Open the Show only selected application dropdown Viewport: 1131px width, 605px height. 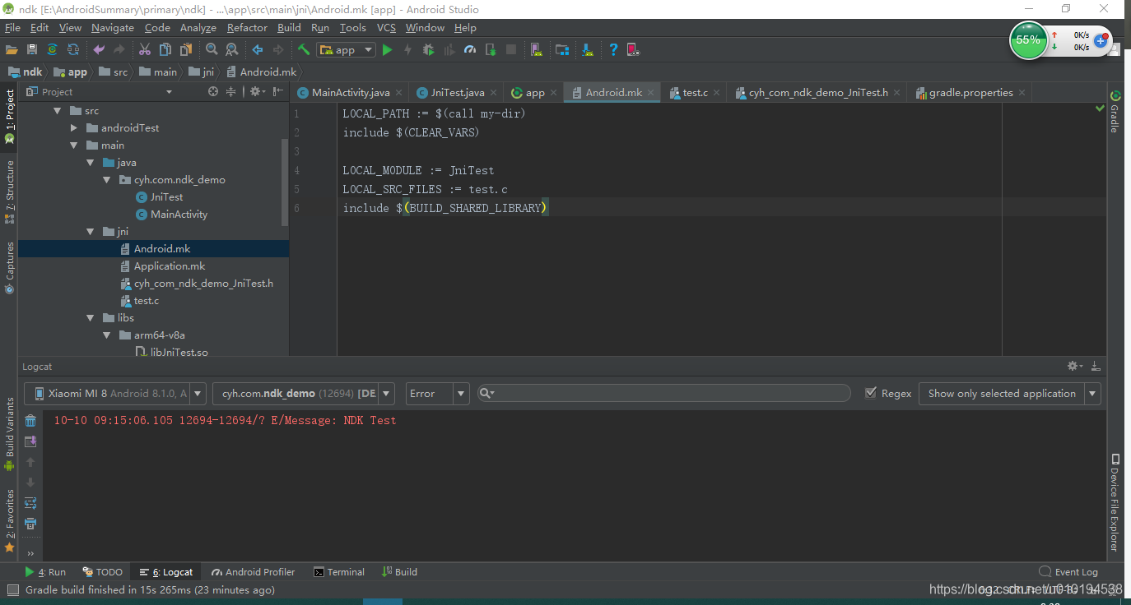coord(1009,393)
